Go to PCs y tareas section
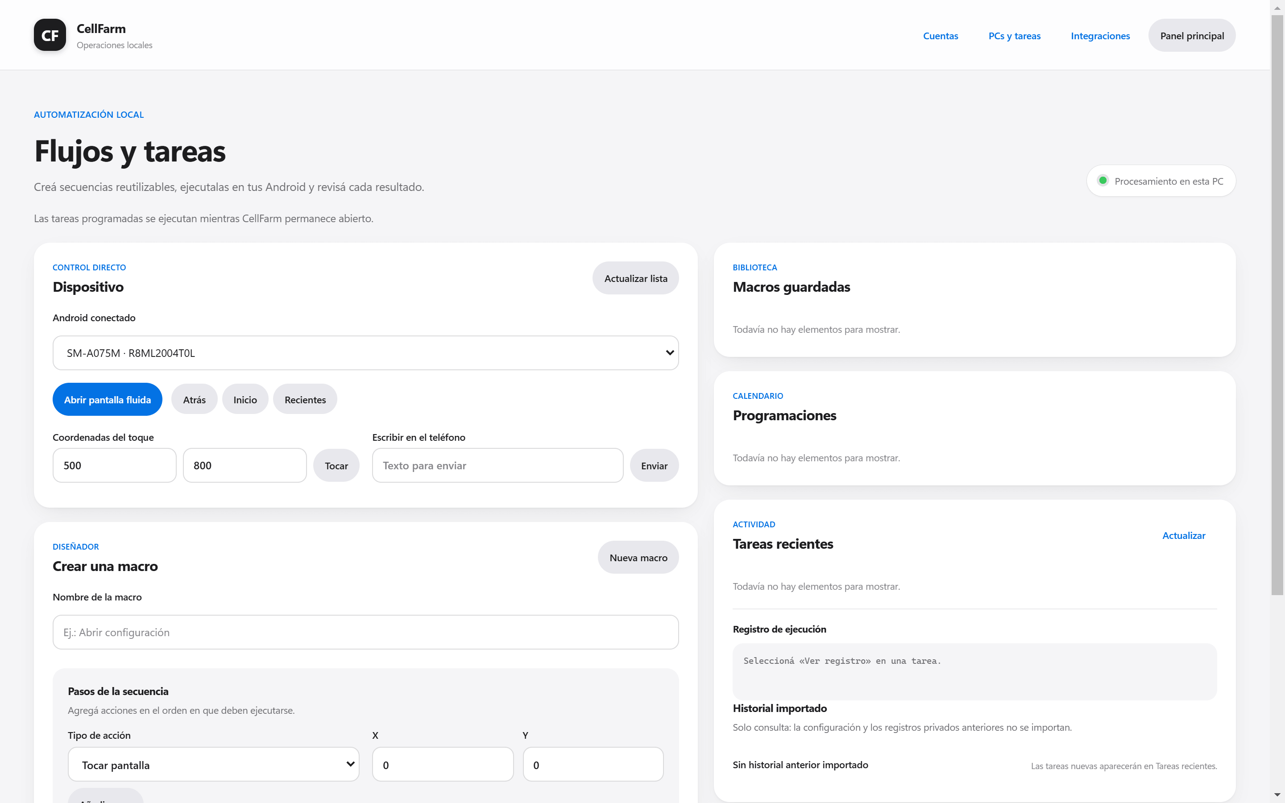Viewport: 1285px width, 803px height. click(1014, 36)
